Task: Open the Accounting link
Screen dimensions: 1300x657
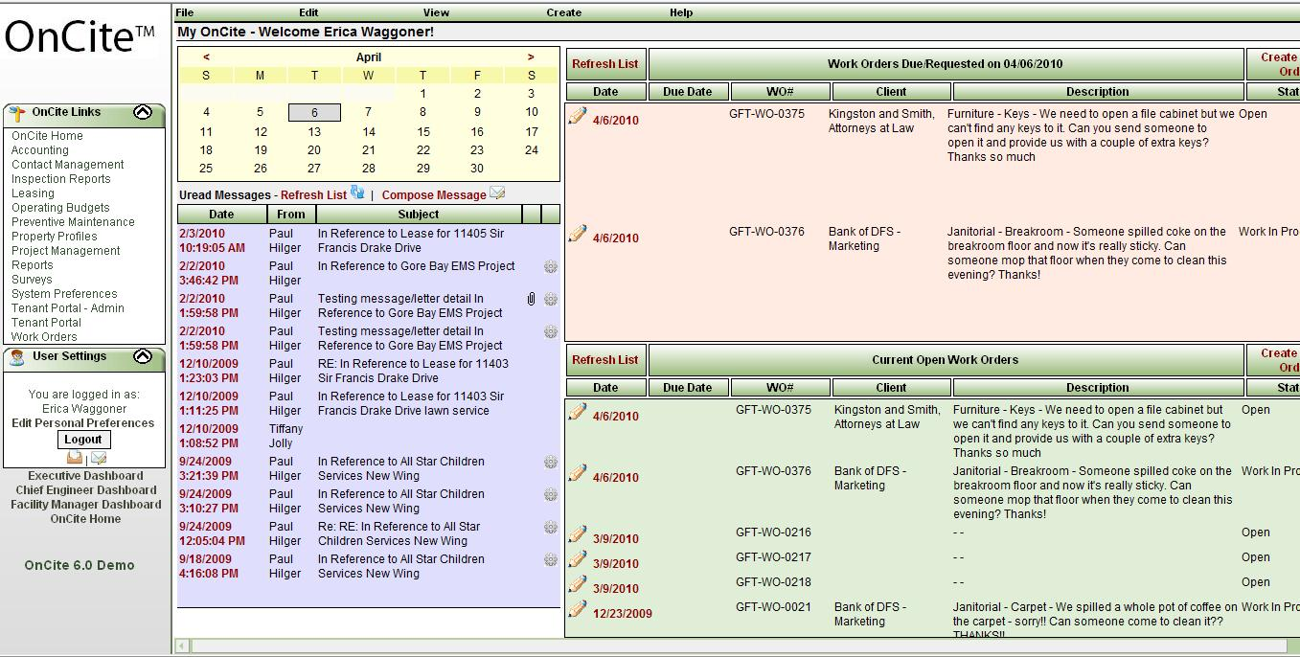Action: pos(39,150)
